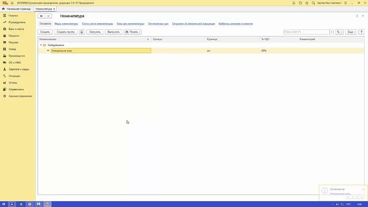The width and height of the screenshot is (368, 207).
Task: Focus the Поиск search input field
Action: coord(306,32)
